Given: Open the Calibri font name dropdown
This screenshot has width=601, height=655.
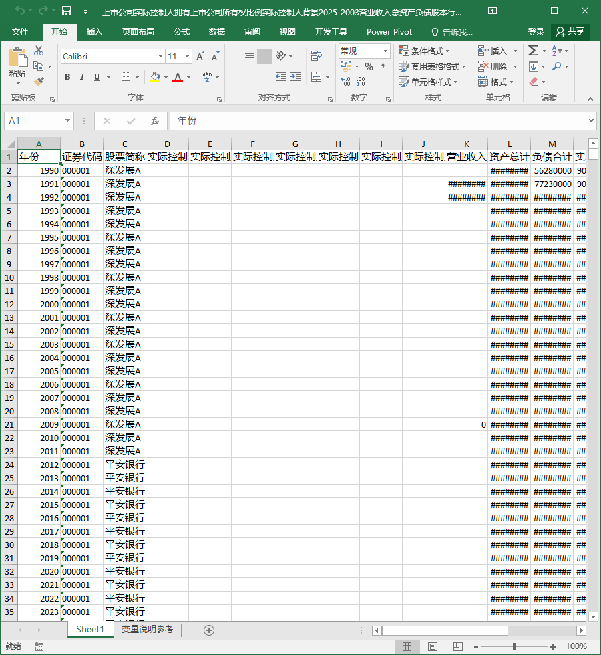Looking at the screenshot, I should pos(161,56).
